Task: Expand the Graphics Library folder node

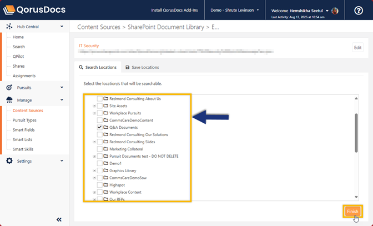Action: click(94, 170)
